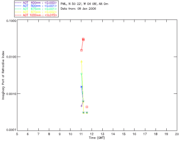Click the AOT 870nm legend entry
Screen dimensions: 182x145
[36, 12]
